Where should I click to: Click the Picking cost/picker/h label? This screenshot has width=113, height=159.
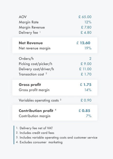coord(35,64)
